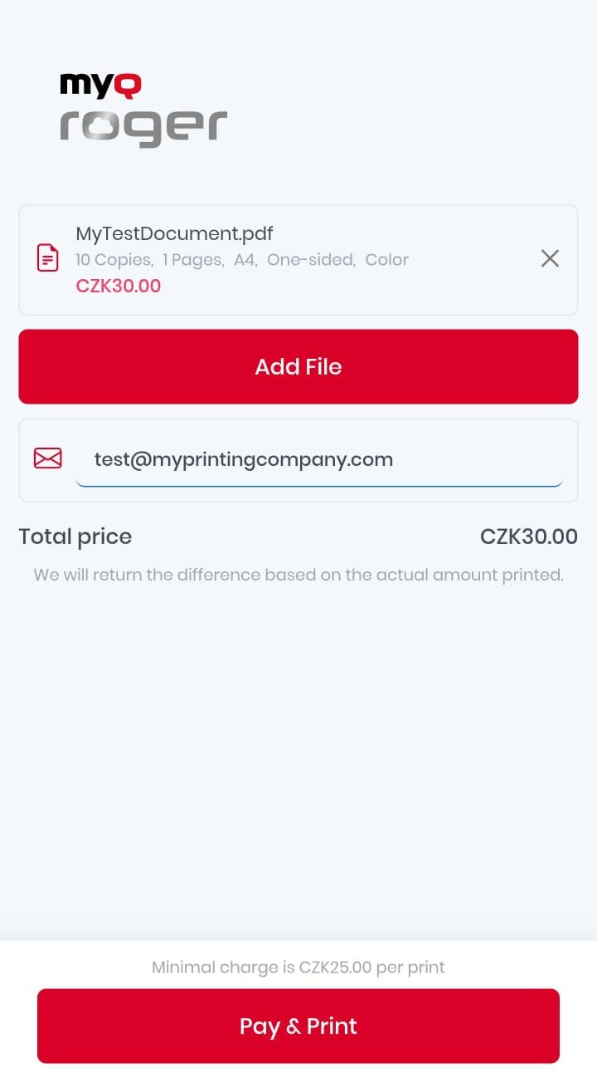Click the filename MyTestDocument.pdf

point(174,233)
